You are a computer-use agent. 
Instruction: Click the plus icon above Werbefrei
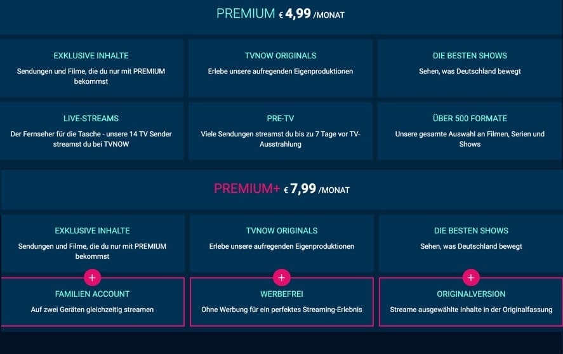(x=282, y=277)
